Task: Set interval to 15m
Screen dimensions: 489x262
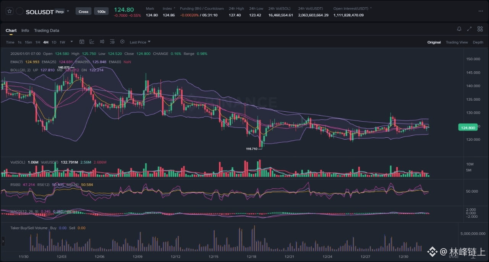Action: (28, 42)
